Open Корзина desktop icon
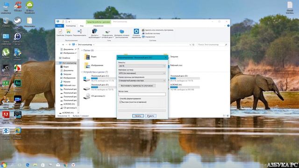The image size is (299, 168). click(x=6, y=22)
